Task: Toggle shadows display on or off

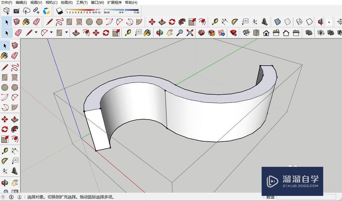Action: tap(60, 11)
